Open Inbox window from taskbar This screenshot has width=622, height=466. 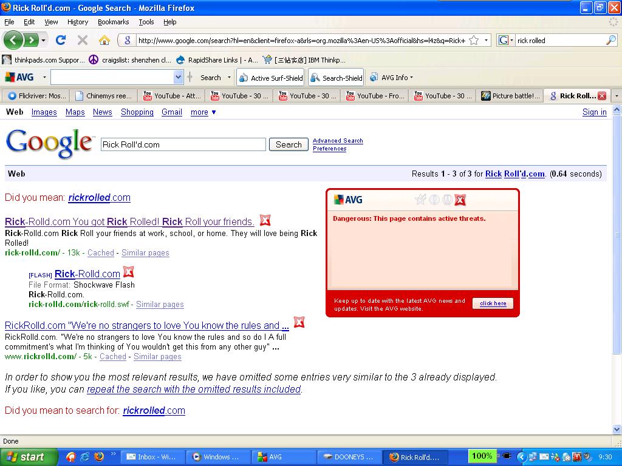(152, 457)
